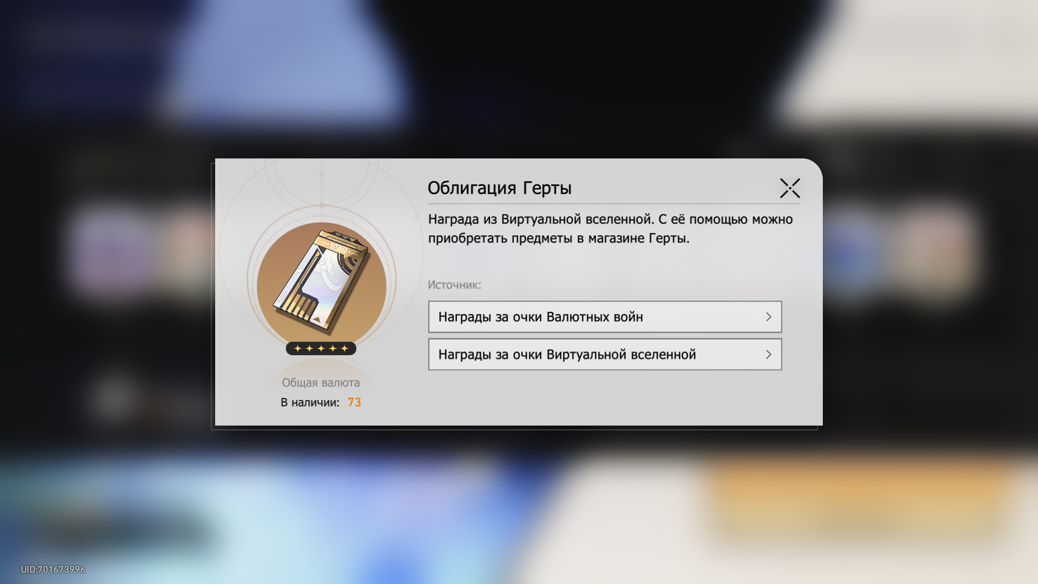Click the item description starting with Награда
The image size is (1038, 584).
coord(610,229)
